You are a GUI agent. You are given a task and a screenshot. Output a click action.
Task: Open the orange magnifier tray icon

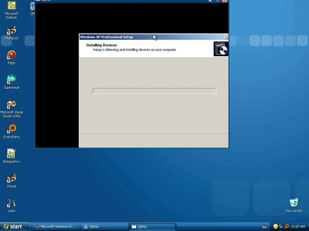point(287,226)
